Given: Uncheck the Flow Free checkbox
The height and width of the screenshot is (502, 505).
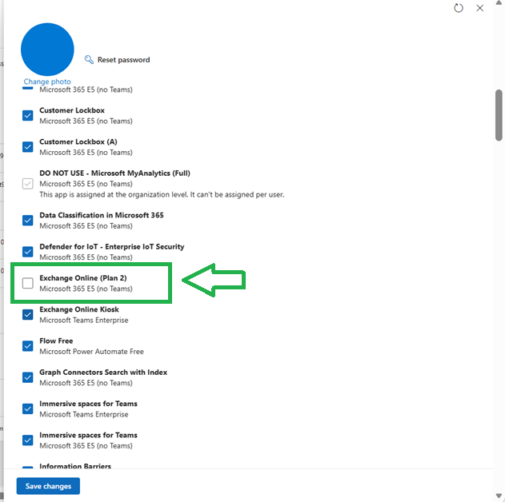Looking at the screenshot, I should pyautogui.click(x=28, y=346).
